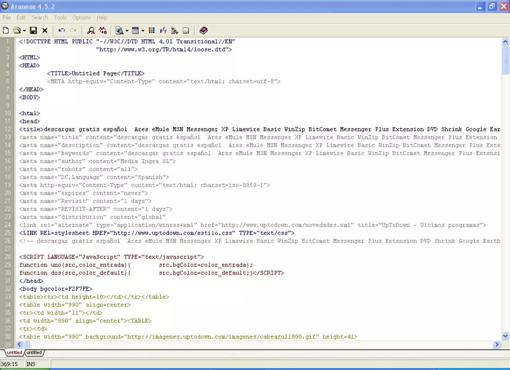Click the vertical scrollbar thumb

click(x=505, y=60)
